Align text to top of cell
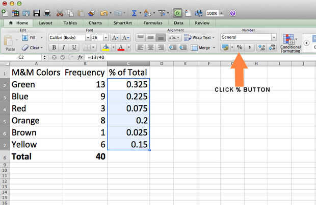316x205 pixels. (141, 37)
